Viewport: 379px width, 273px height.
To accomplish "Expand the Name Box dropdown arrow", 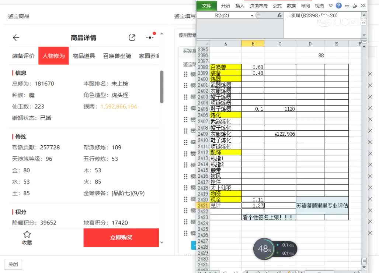I will (252, 15).
